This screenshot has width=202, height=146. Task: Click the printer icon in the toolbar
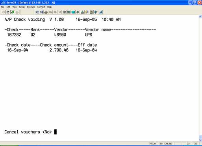coord(46,12)
